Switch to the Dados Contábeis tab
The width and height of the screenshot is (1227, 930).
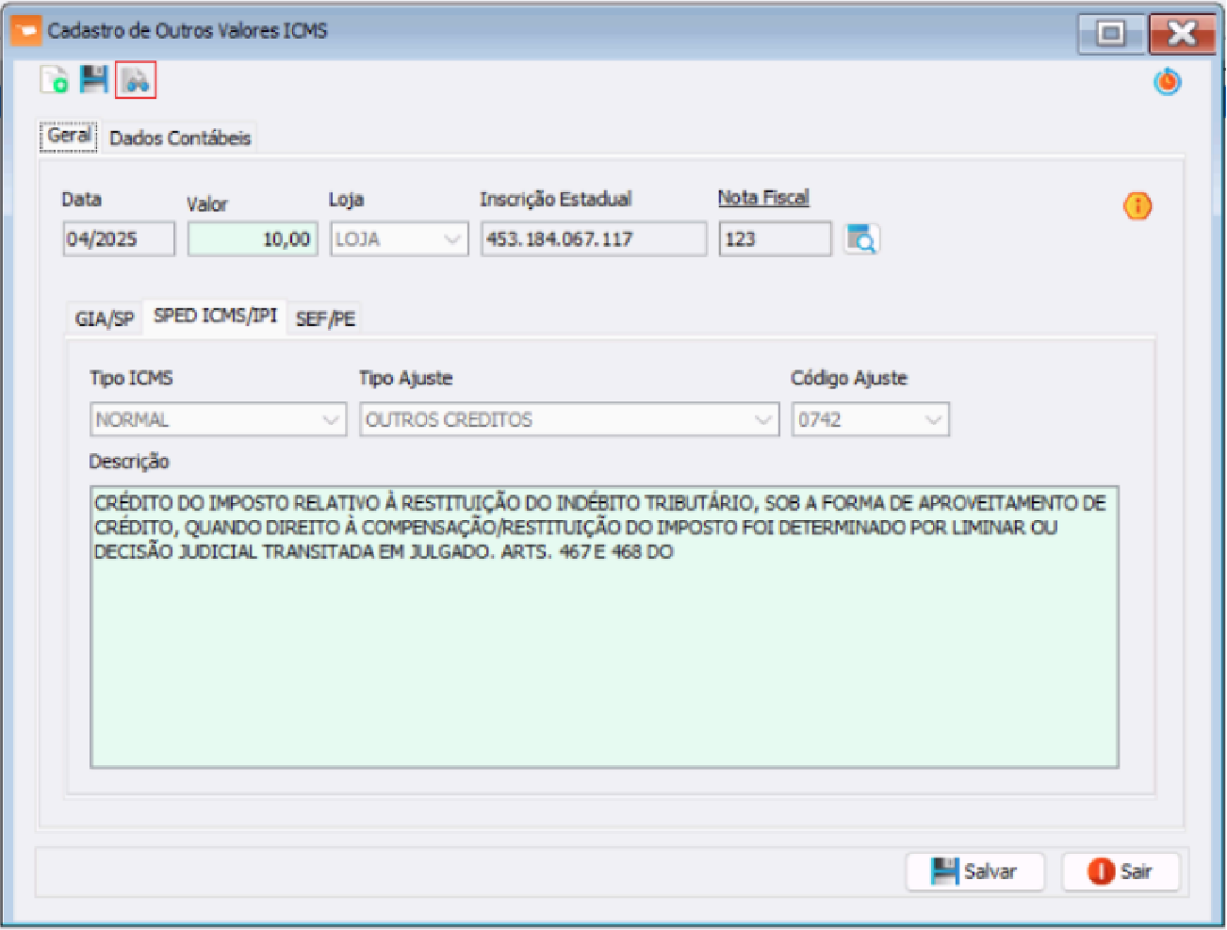point(180,139)
